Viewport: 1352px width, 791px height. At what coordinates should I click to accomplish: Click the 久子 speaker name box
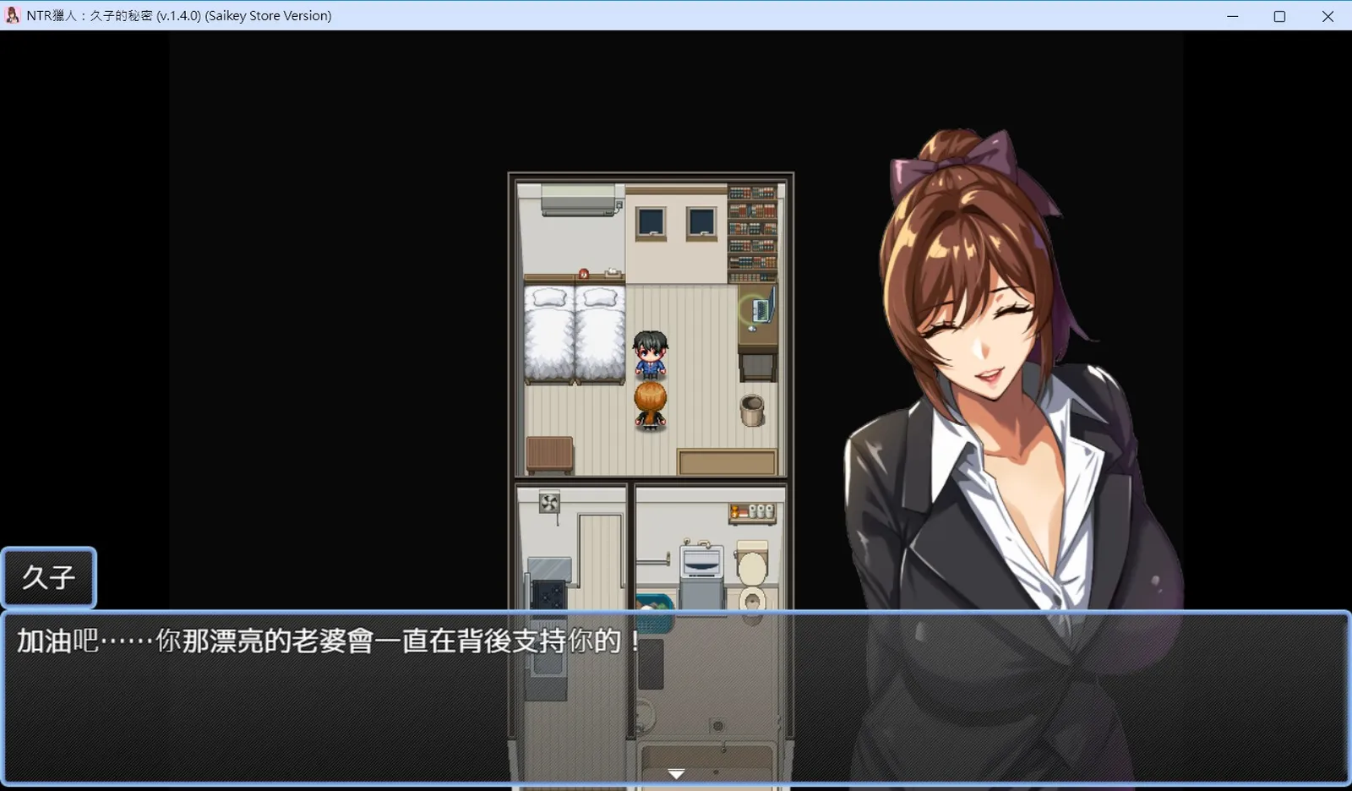[49, 577]
